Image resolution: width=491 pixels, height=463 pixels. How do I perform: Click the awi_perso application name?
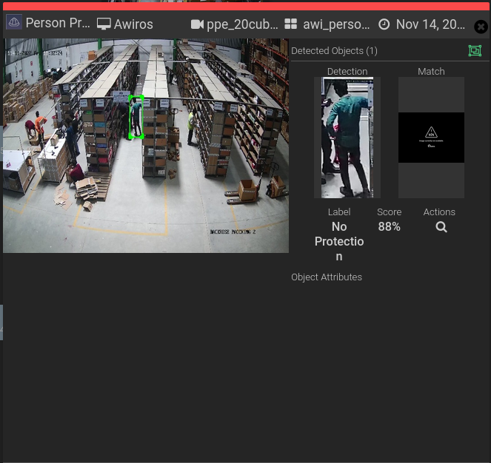click(x=336, y=24)
